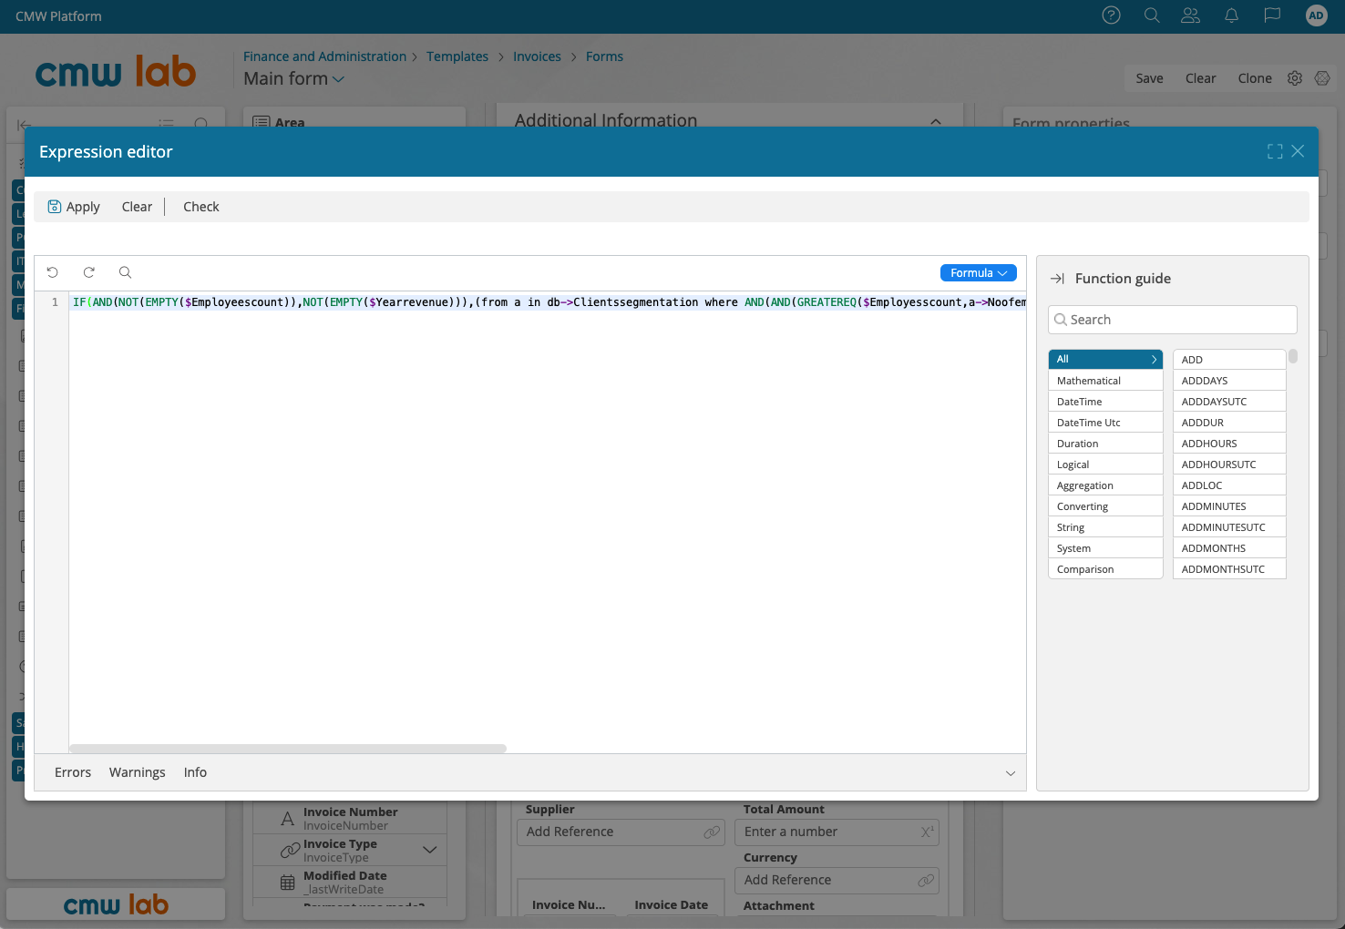The image size is (1345, 929).
Task: Open the users group icon
Action: pos(1191,15)
